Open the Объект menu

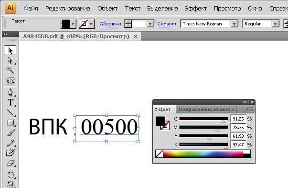point(107,9)
